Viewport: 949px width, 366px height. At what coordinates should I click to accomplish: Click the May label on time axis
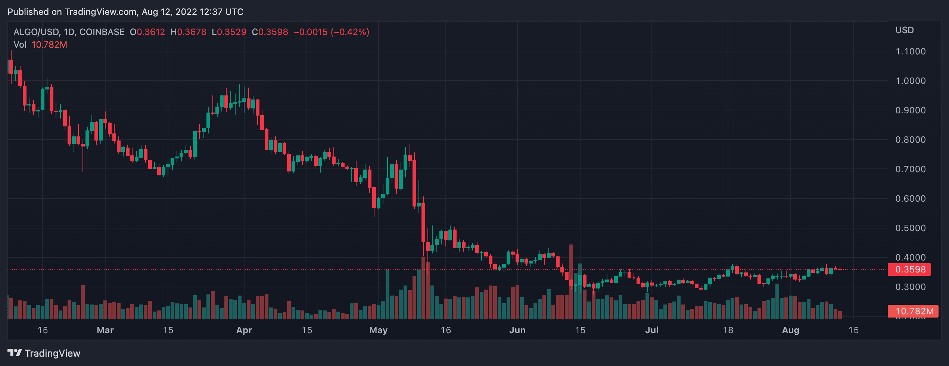click(379, 330)
